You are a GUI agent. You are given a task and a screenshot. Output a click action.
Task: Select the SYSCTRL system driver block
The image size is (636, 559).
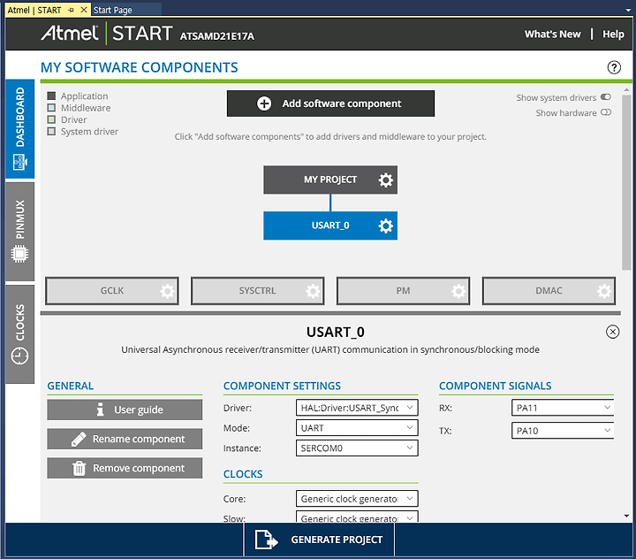(258, 291)
